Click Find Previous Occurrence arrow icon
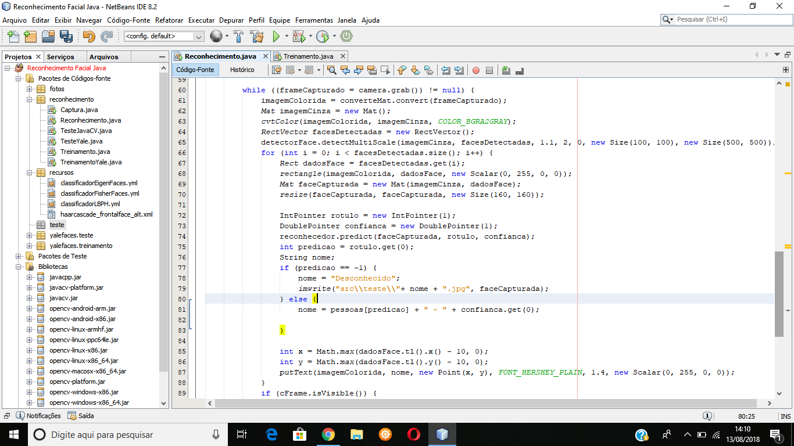Image resolution: width=794 pixels, height=446 pixels. pyautogui.click(x=345, y=70)
